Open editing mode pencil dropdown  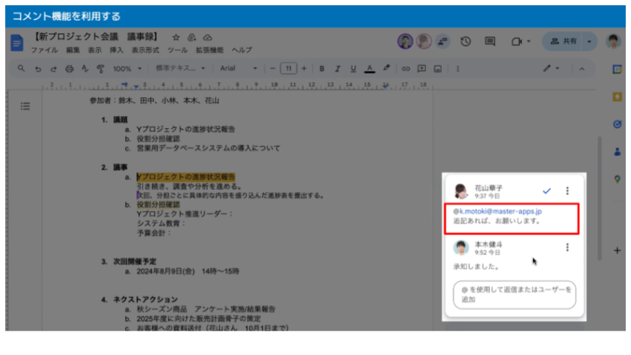coord(551,68)
